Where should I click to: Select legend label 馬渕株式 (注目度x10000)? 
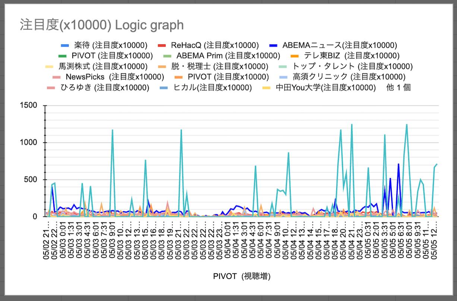[x=103, y=67]
